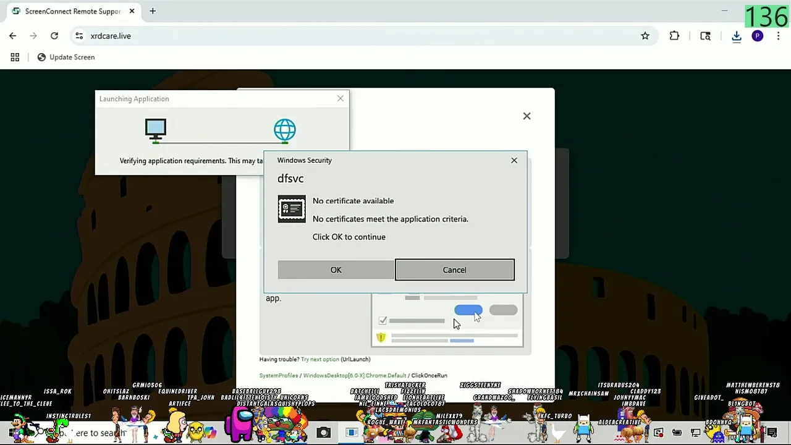Click Try next option link
The width and height of the screenshot is (791, 445).
coord(320,359)
